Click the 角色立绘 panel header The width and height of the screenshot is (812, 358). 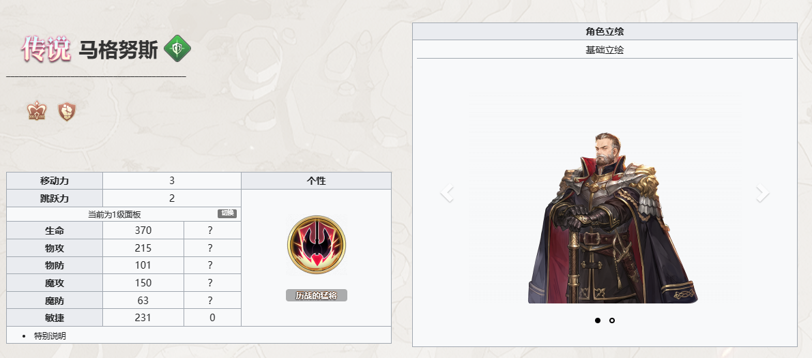(x=605, y=31)
